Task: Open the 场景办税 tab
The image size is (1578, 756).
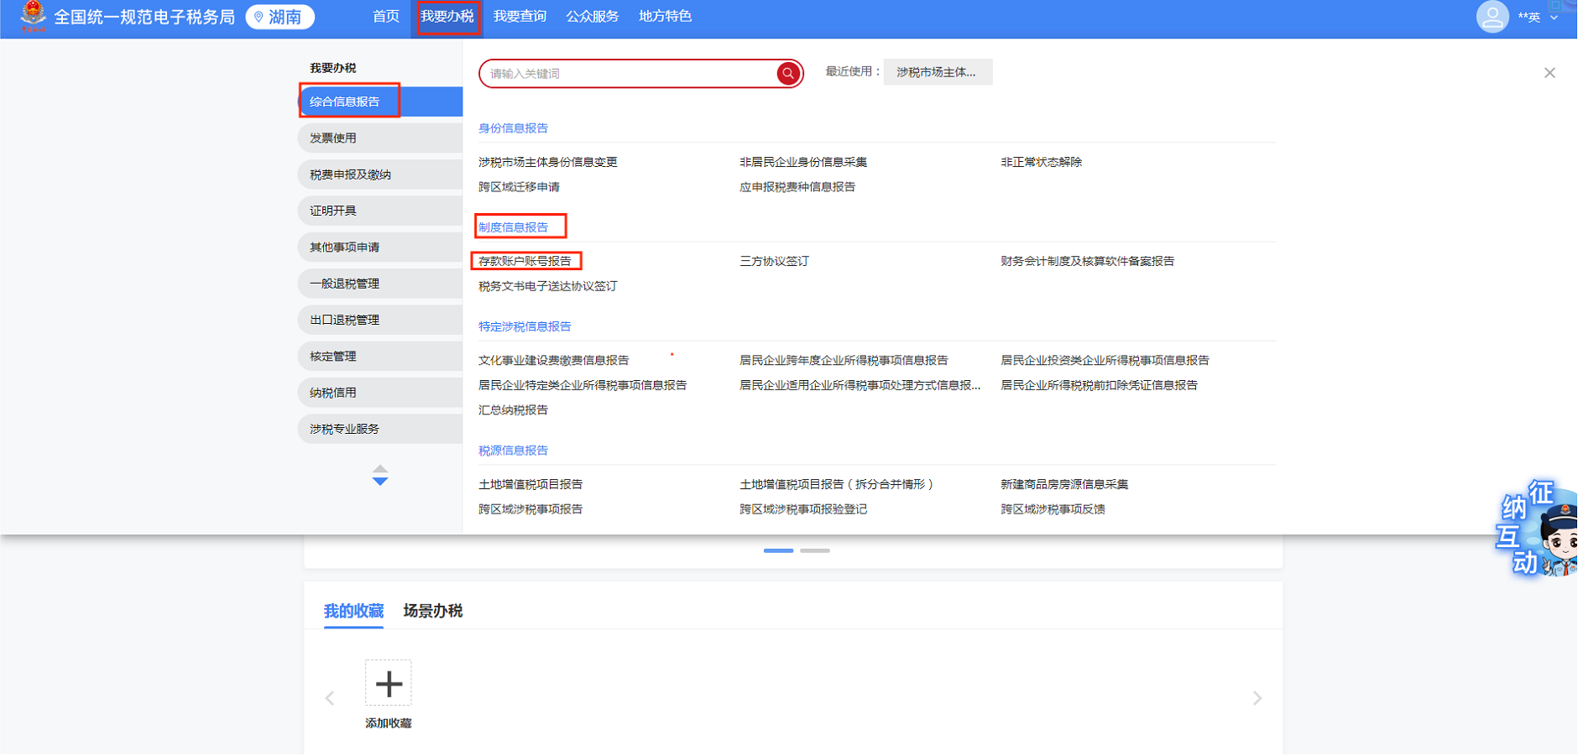Action: pyautogui.click(x=432, y=611)
